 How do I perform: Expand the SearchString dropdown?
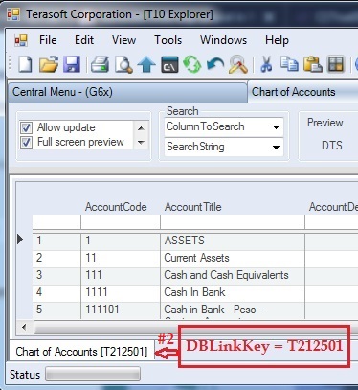[x=276, y=148]
